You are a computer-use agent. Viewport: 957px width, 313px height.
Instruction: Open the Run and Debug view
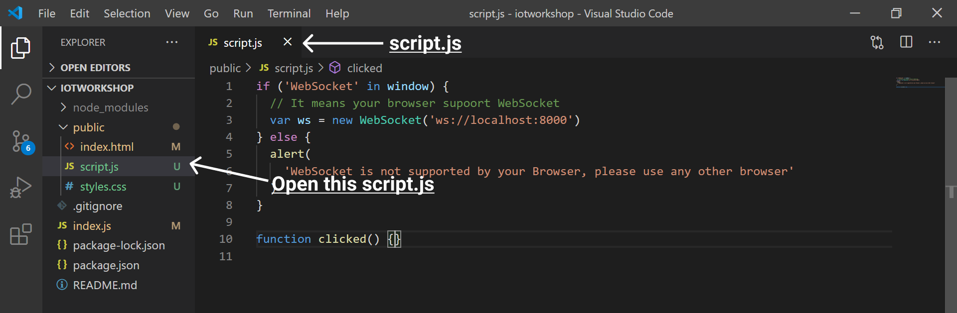[x=21, y=188]
